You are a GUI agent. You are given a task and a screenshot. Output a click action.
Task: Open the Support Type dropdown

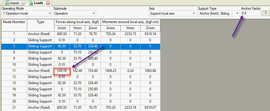219,13
